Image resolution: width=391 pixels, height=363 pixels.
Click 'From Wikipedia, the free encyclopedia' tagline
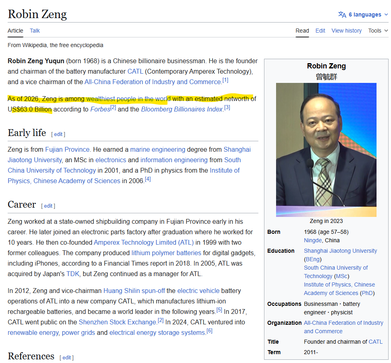pos(55,45)
